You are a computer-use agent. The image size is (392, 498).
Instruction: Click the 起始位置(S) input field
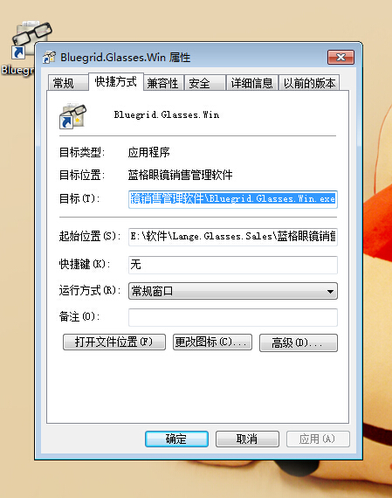[x=232, y=237]
